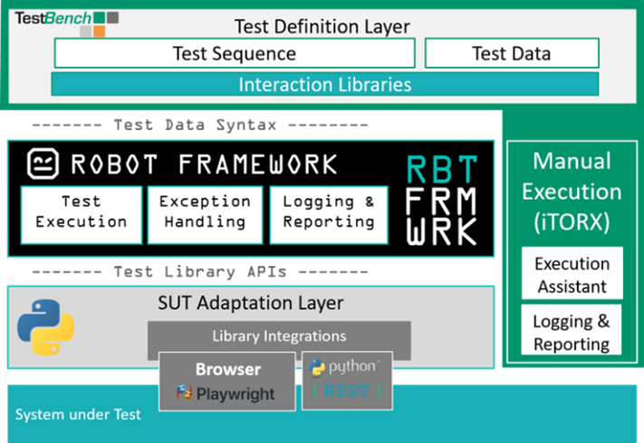Click the small python logo above REST
Screen dimensions: 644x443
tap(316, 368)
